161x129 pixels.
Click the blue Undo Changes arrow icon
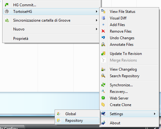103,38
